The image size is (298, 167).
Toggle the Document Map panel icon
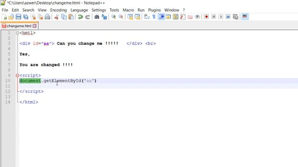[x=176, y=17]
